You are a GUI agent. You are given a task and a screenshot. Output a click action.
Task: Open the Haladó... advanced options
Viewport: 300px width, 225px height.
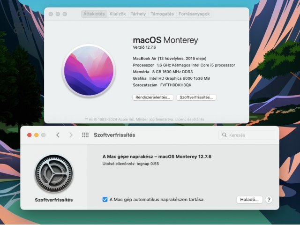[249, 200]
